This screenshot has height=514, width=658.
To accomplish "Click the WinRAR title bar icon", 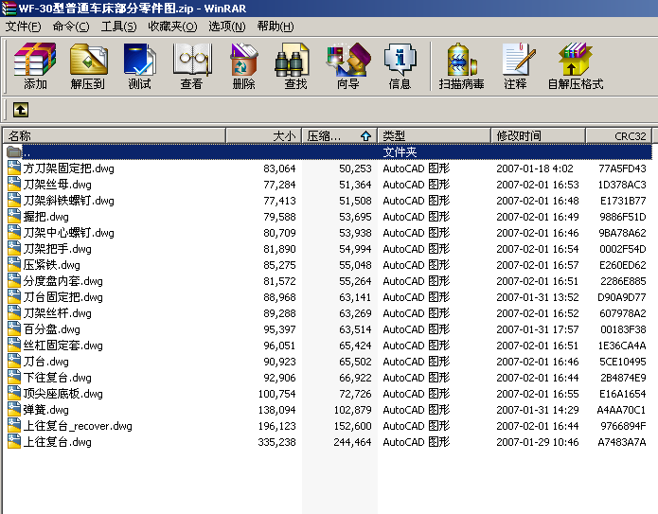I will click(9, 9).
